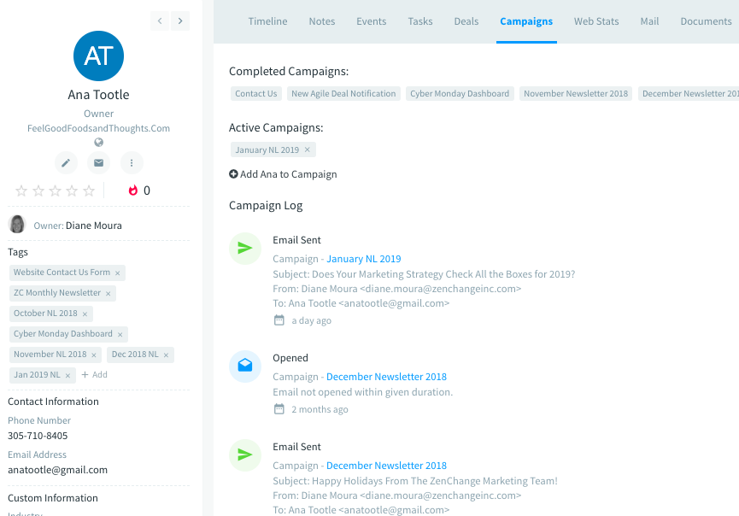Remove the Website Contact Us Form tag
The height and width of the screenshot is (516, 739).
coord(117,273)
